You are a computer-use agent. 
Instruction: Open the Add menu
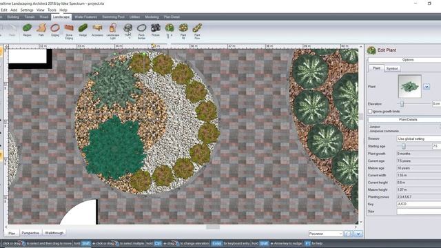pos(14,10)
